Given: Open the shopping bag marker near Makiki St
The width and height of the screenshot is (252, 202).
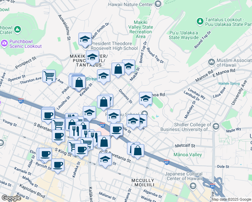Looking at the screenshot, I should [118, 69].
